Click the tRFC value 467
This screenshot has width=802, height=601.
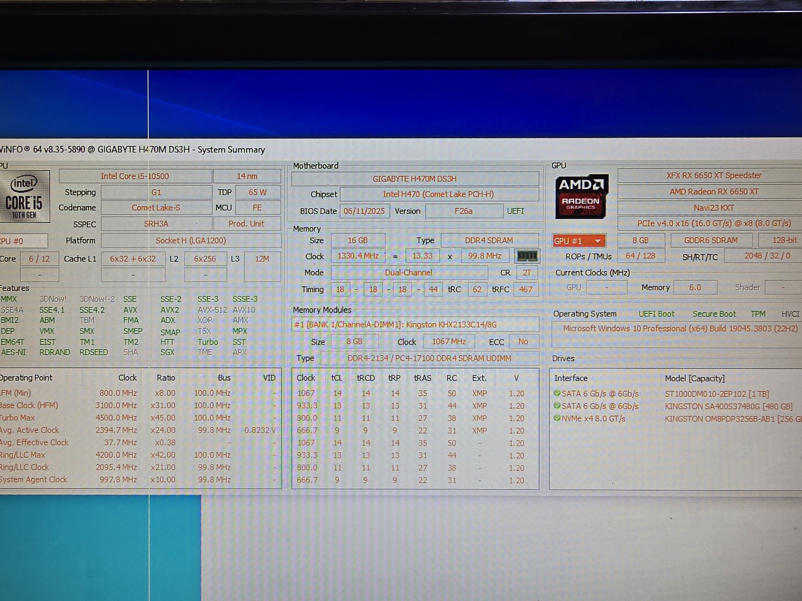click(526, 289)
